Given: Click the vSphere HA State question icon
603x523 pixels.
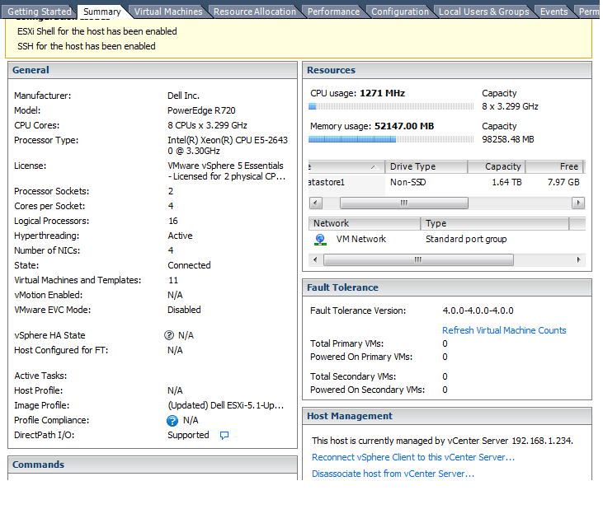Looking at the screenshot, I should [x=169, y=335].
